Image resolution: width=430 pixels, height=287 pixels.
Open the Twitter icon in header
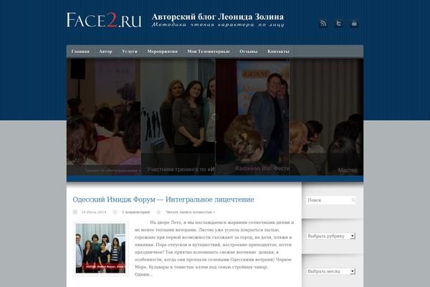pyautogui.click(x=339, y=24)
